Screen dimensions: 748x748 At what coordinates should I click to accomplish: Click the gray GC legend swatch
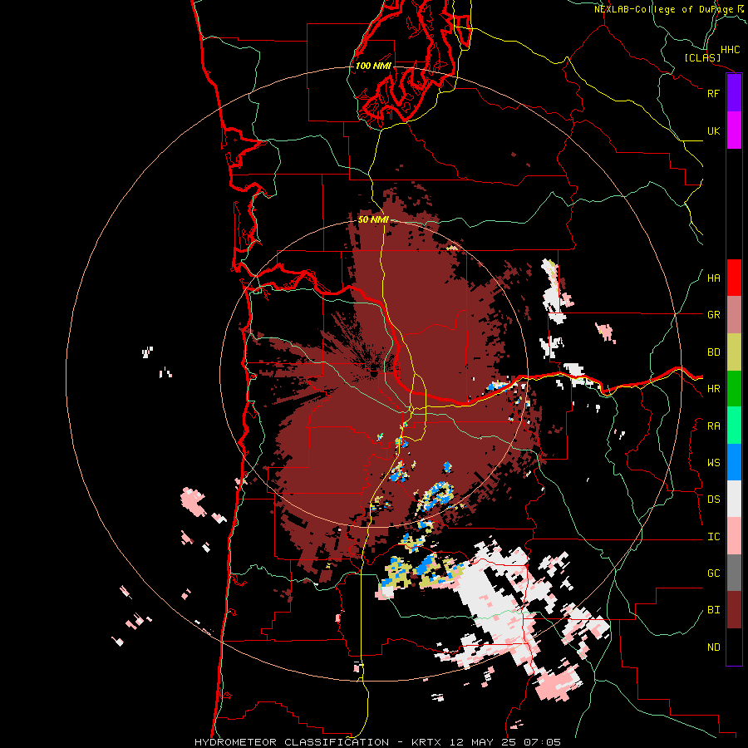click(734, 573)
